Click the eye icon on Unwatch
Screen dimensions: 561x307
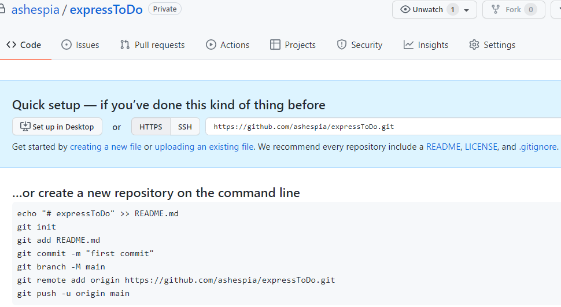pyautogui.click(x=405, y=9)
